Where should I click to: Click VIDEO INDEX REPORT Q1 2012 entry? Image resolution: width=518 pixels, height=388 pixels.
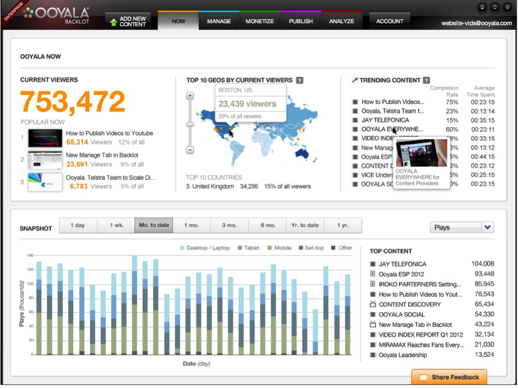[x=421, y=335]
